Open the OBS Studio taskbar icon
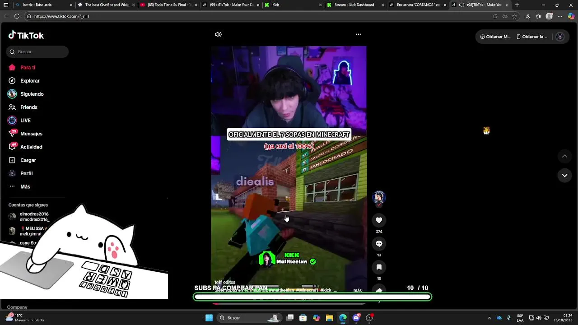Image resolution: width=578 pixels, height=325 pixels. coord(369,318)
